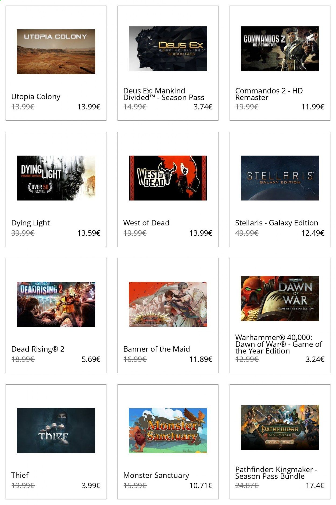Click the Utopia Colony title link
Image resolution: width=336 pixels, height=505 pixels.
36,97
